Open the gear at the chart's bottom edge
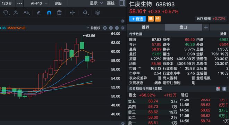 click(123, 124)
